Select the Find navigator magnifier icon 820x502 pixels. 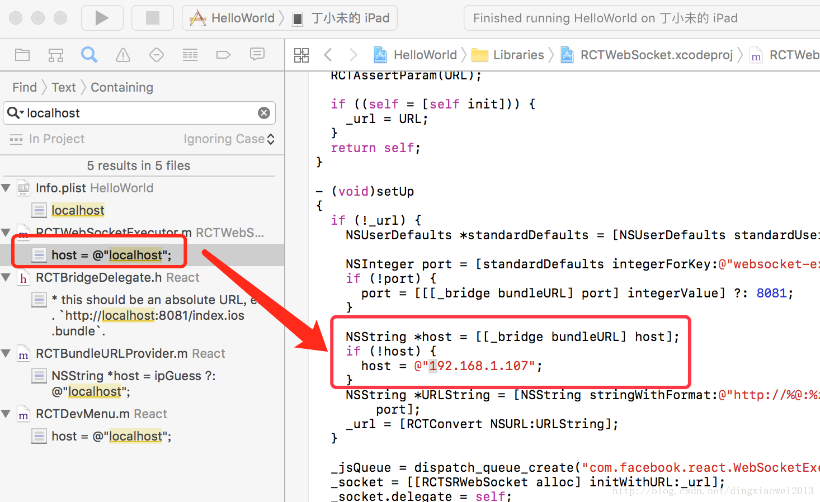[x=89, y=55]
